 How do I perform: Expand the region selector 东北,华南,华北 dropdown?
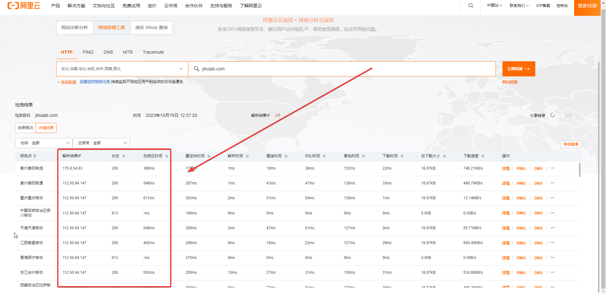[x=122, y=69]
